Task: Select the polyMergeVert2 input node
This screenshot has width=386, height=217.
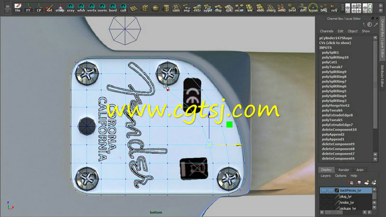Action: (x=336, y=106)
